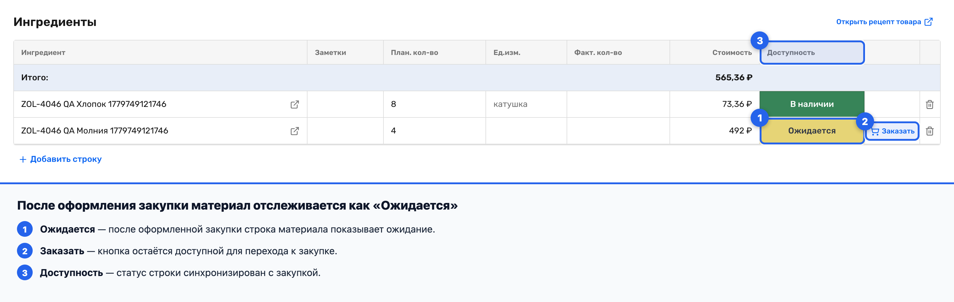
Task: Click the Факт. кол-во cell in the Хлопок row
Action: coord(618,104)
